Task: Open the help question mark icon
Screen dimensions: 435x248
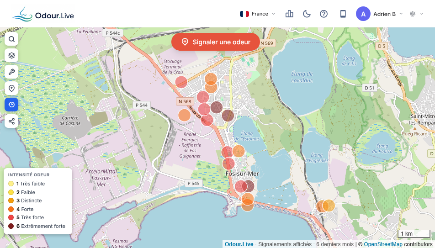Action: tap(324, 14)
